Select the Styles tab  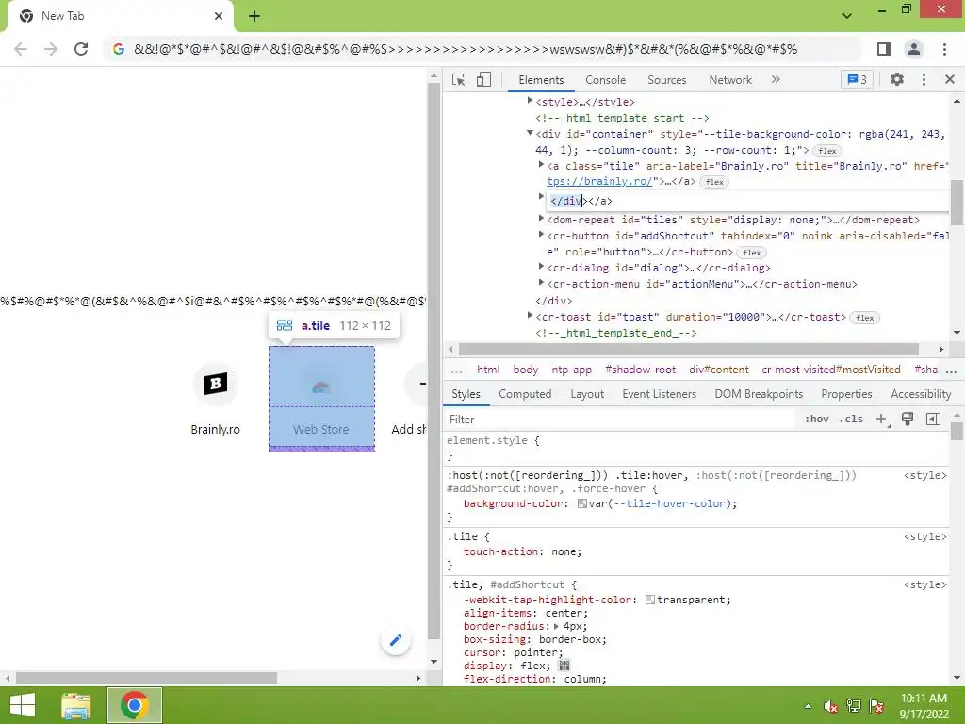tap(466, 394)
